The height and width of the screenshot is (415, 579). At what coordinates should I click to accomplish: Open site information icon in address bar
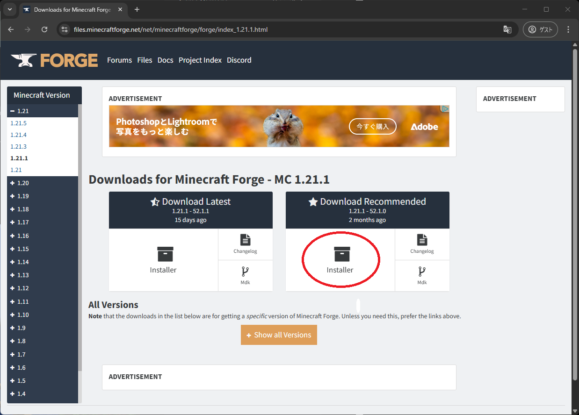point(65,29)
